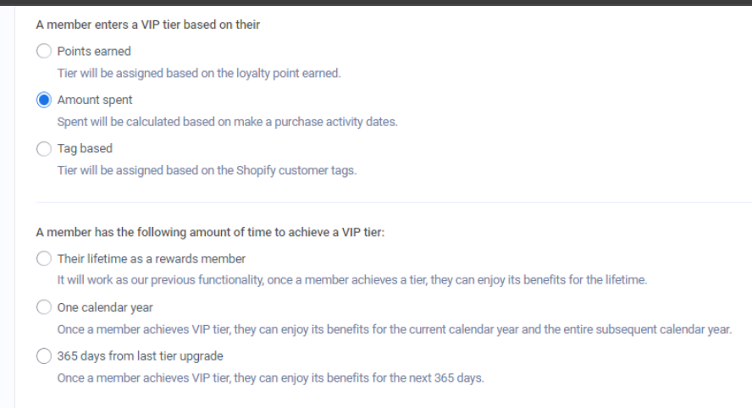Click the 'Amount spent' label text
This screenshot has height=408, width=752.
coord(95,100)
